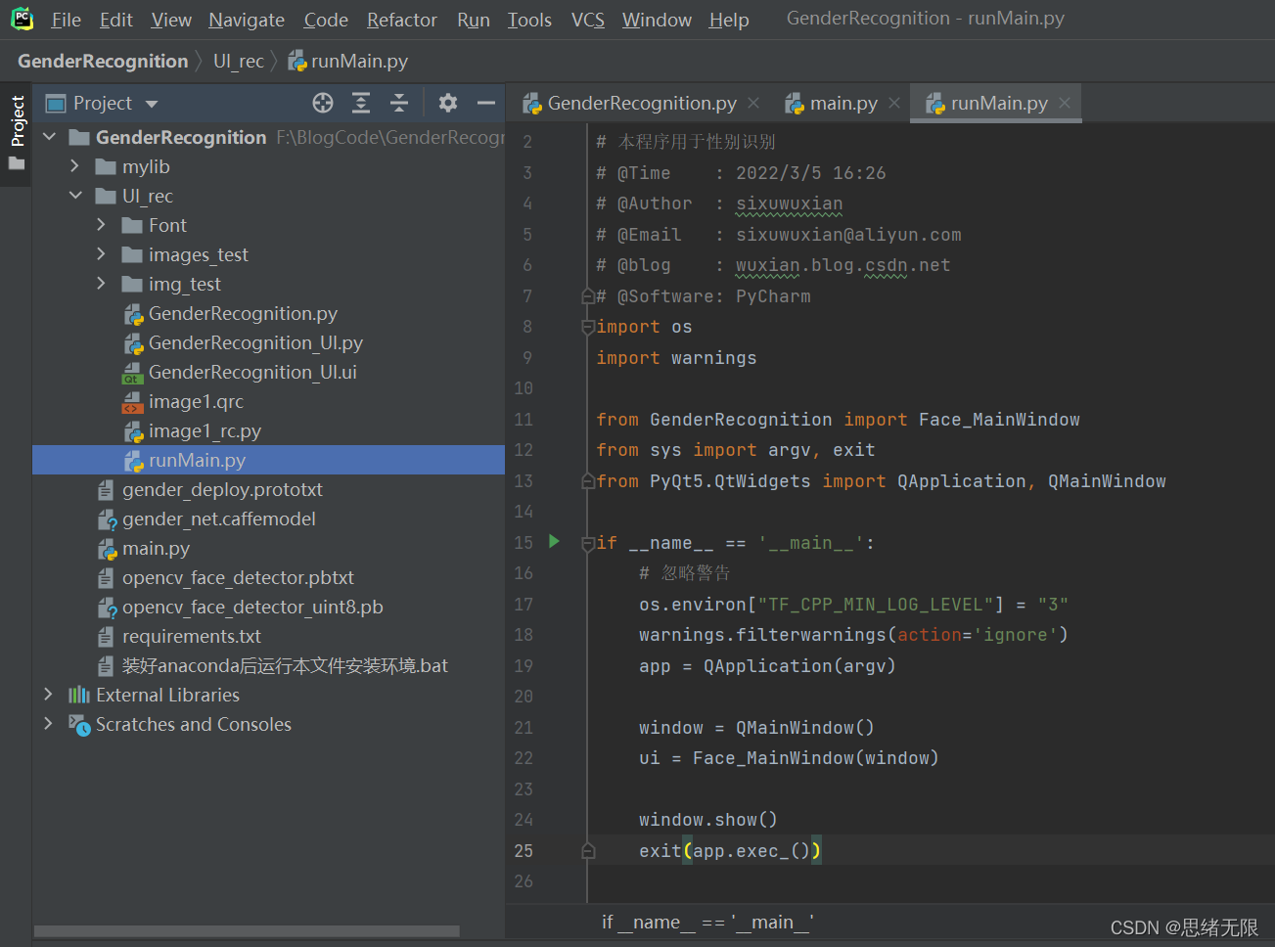Collapse the UI_rec folder
The image size is (1275, 947).
point(75,196)
